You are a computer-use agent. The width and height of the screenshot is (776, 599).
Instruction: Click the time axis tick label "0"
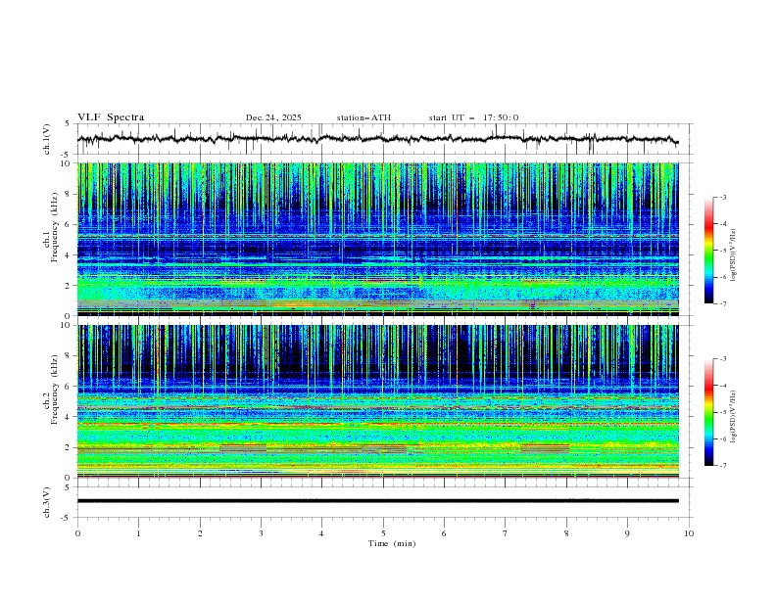point(77,533)
